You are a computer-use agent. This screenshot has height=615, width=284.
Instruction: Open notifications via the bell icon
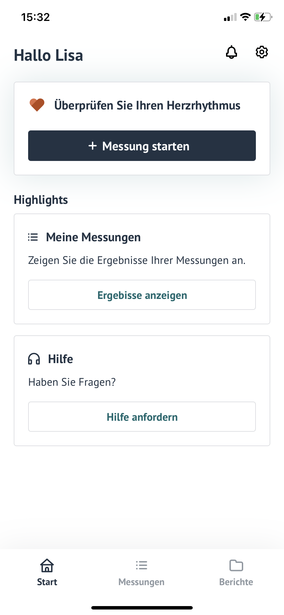[x=232, y=52]
